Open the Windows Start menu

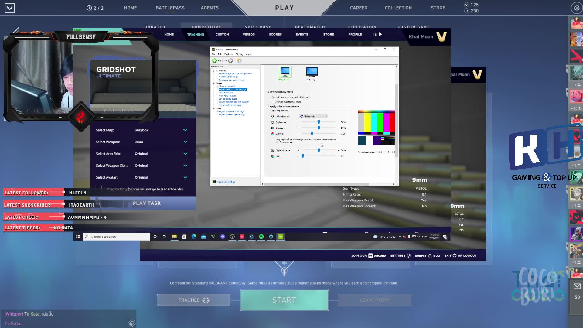click(x=78, y=237)
